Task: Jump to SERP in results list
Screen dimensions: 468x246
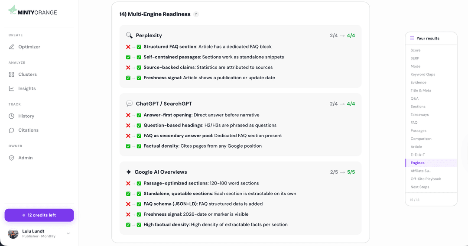Action: (x=415, y=58)
